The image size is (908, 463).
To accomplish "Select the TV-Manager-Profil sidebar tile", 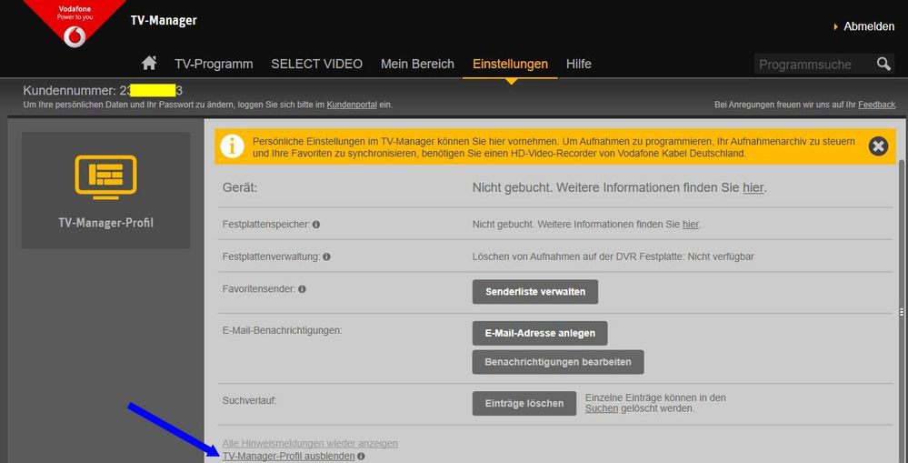I will pos(106,190).
